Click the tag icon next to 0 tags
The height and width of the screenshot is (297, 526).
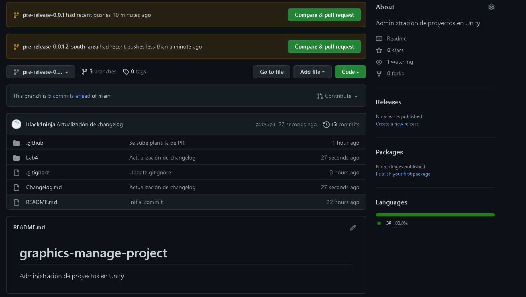[126, 72]
